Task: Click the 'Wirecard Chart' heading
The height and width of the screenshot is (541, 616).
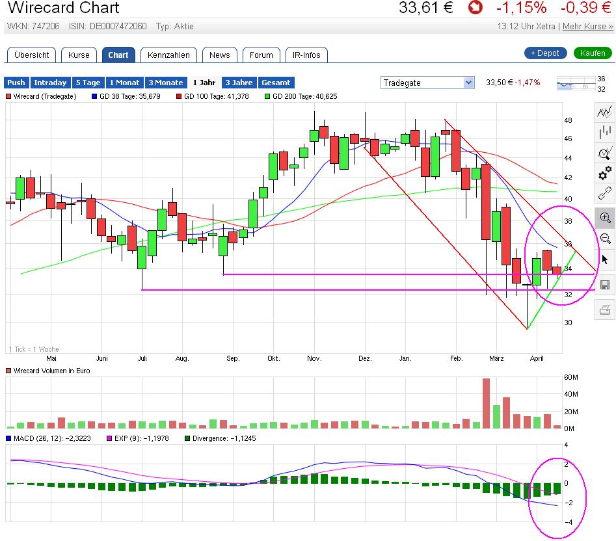Action: (64, 7)
